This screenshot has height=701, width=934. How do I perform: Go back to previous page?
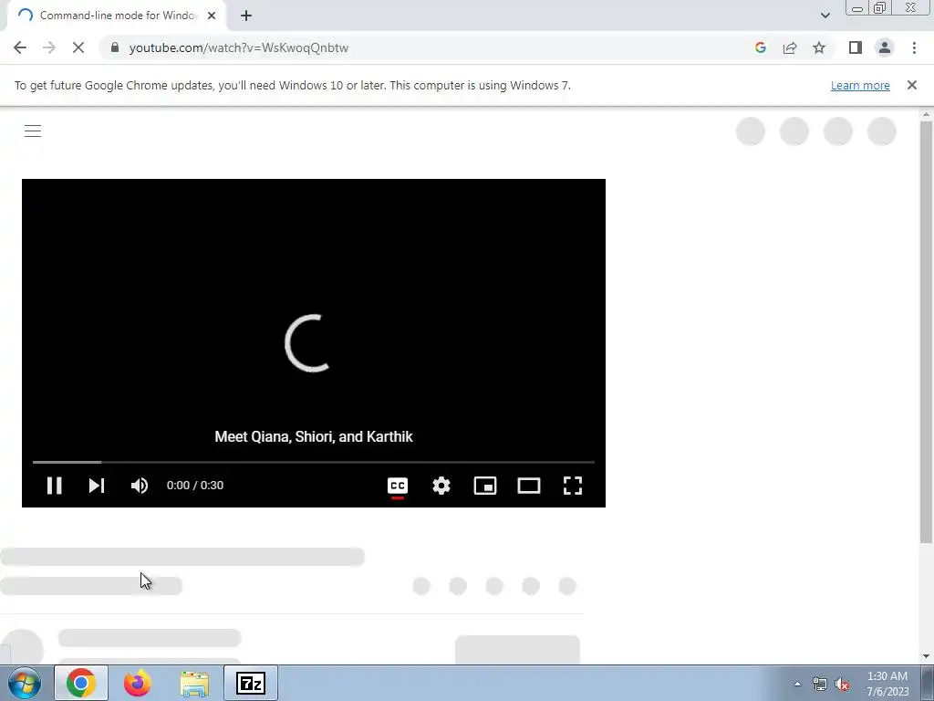[20, 47]
